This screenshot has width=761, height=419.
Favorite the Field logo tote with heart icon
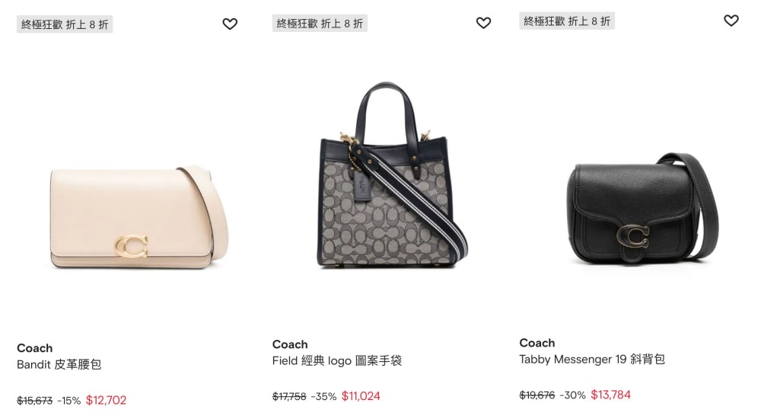pos(483,23)
